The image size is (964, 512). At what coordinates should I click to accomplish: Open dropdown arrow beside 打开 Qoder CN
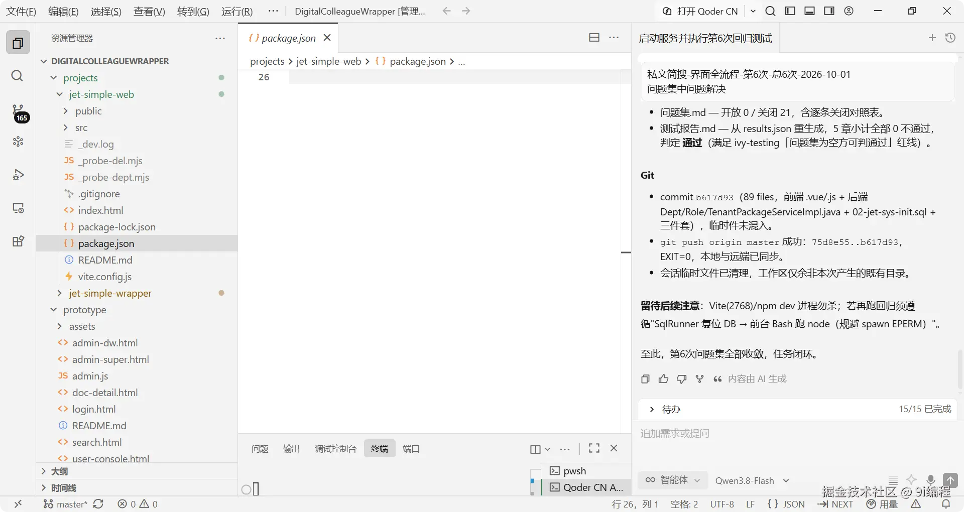point(753,11)
